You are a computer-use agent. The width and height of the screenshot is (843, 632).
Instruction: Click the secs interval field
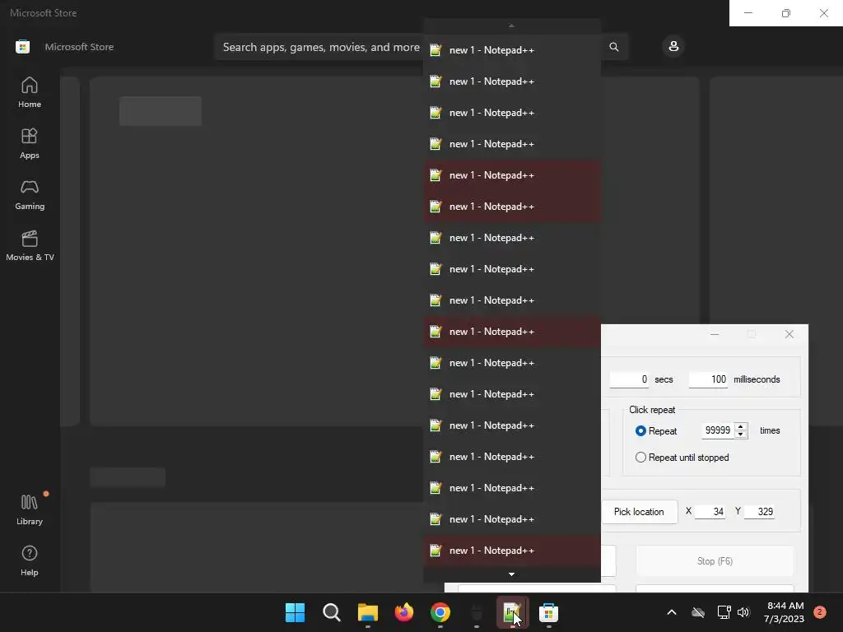629,379
